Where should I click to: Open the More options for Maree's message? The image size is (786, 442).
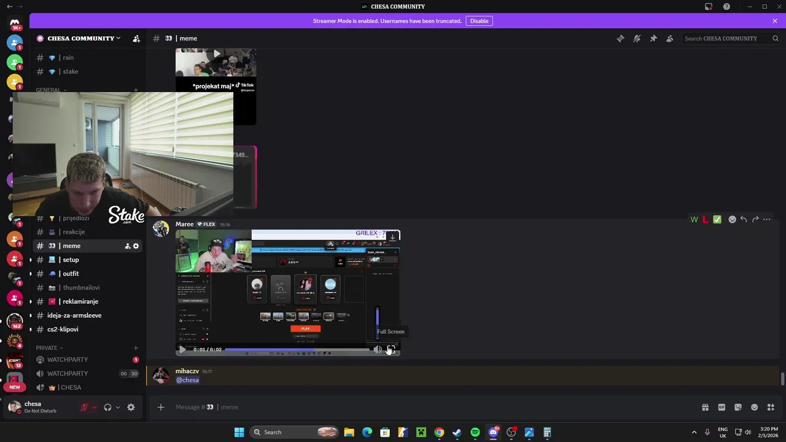767,219
